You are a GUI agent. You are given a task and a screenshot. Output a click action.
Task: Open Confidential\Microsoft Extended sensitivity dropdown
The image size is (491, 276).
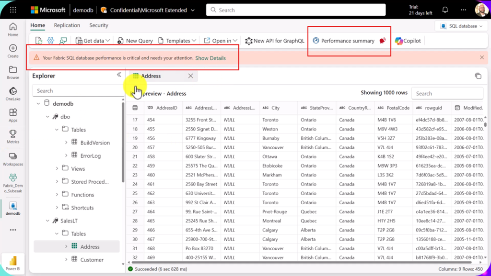click(148, 10)
